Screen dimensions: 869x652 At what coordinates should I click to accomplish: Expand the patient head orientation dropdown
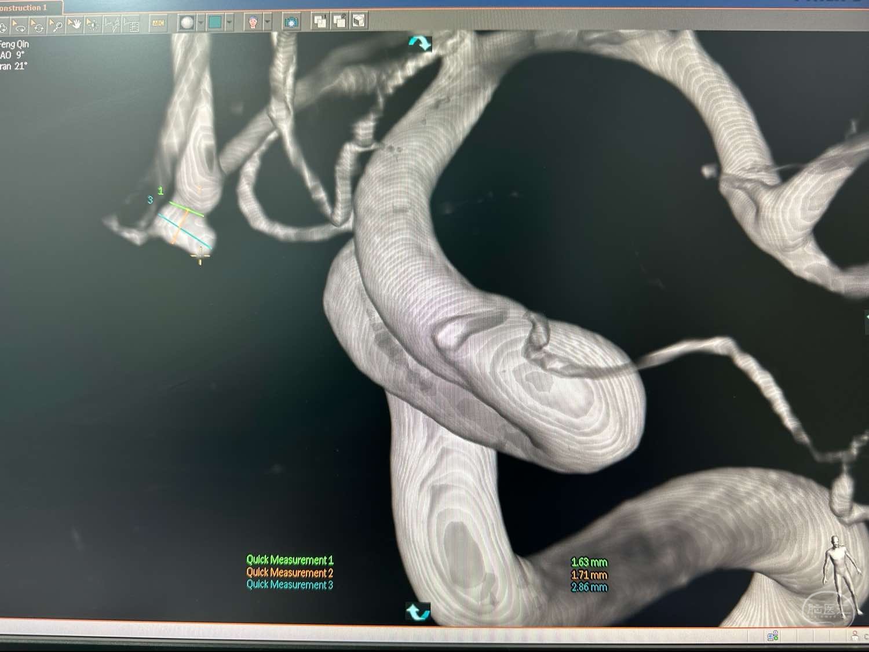[267, 23]
